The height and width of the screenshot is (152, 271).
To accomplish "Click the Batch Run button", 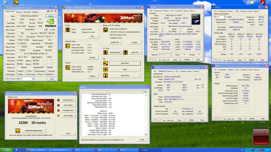I will tap(135, 52).
